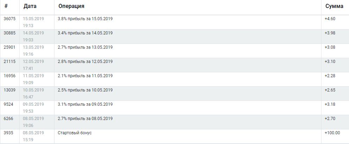The height and width of the screenshot is (144, 349).
Task: Click the Сумма column header
Action: [x=334, y=6]
